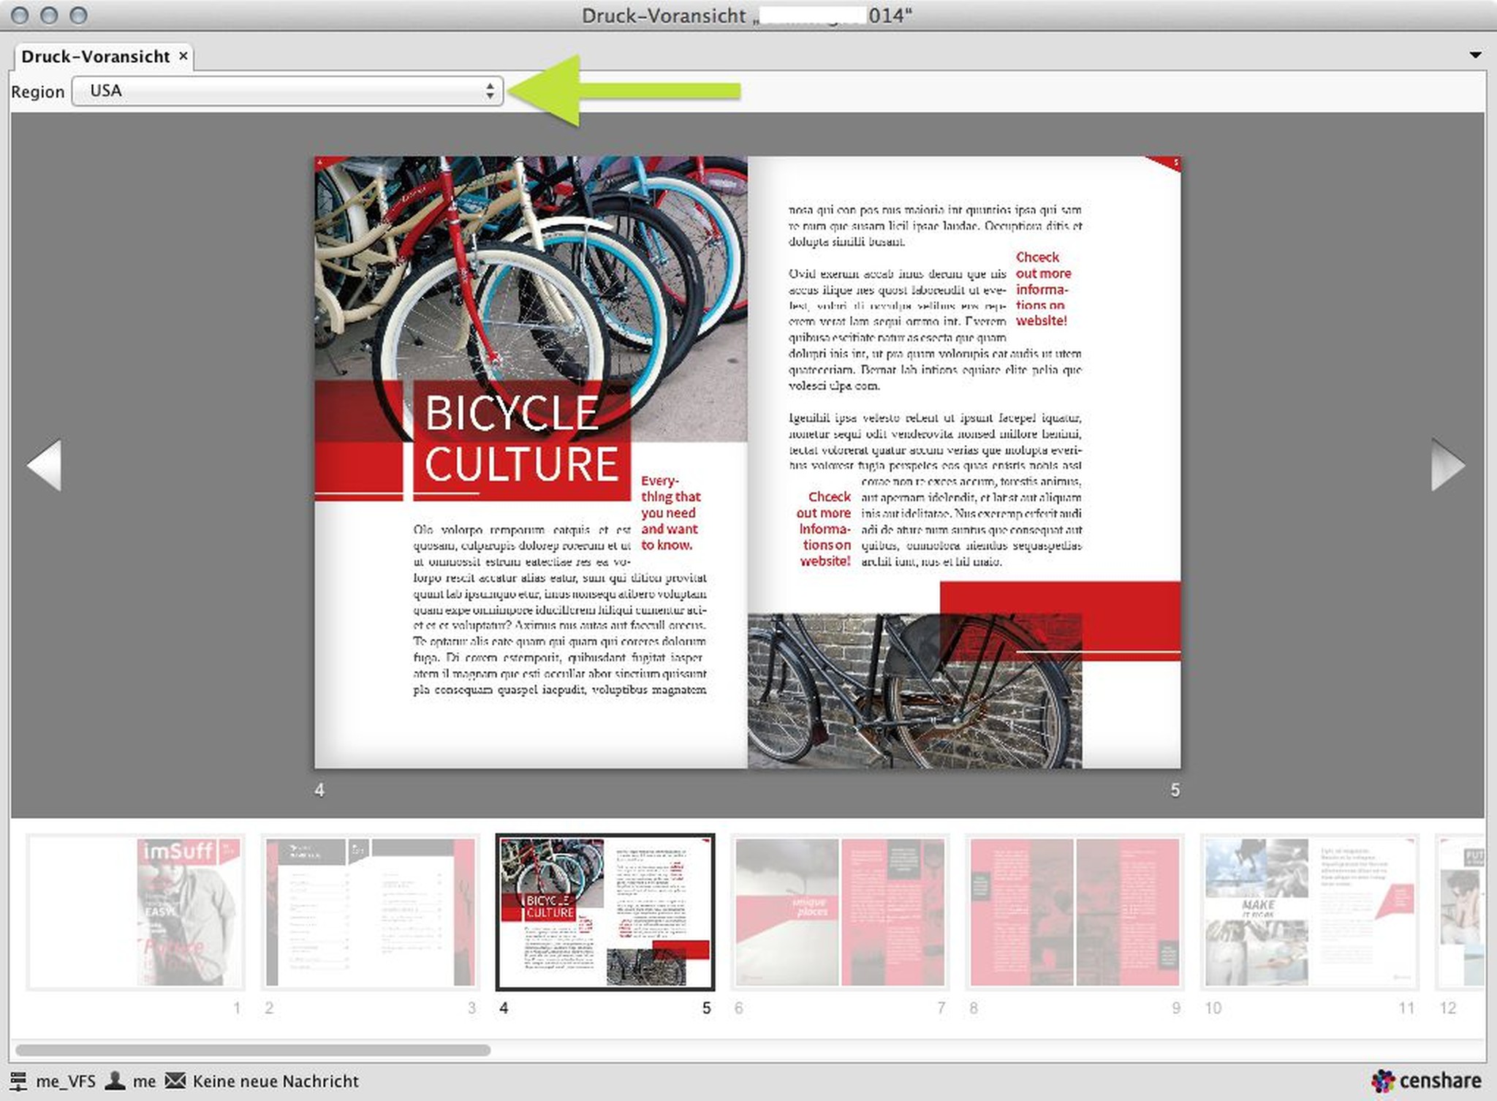Open messages via the envelope icon
Viewport: 1497px width, 1101px height.
(175, 1081)
